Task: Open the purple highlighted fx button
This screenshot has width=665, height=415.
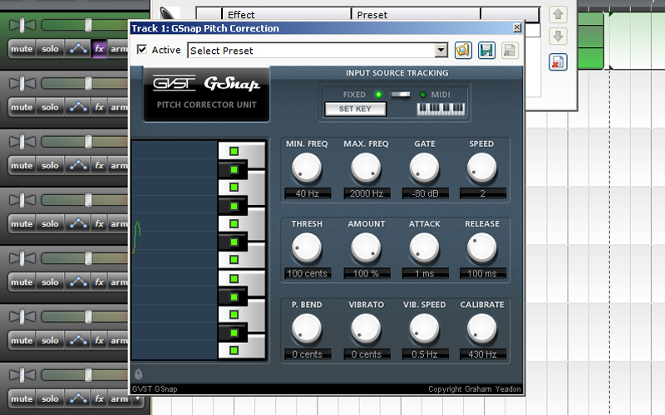Action: click(99, 49)
